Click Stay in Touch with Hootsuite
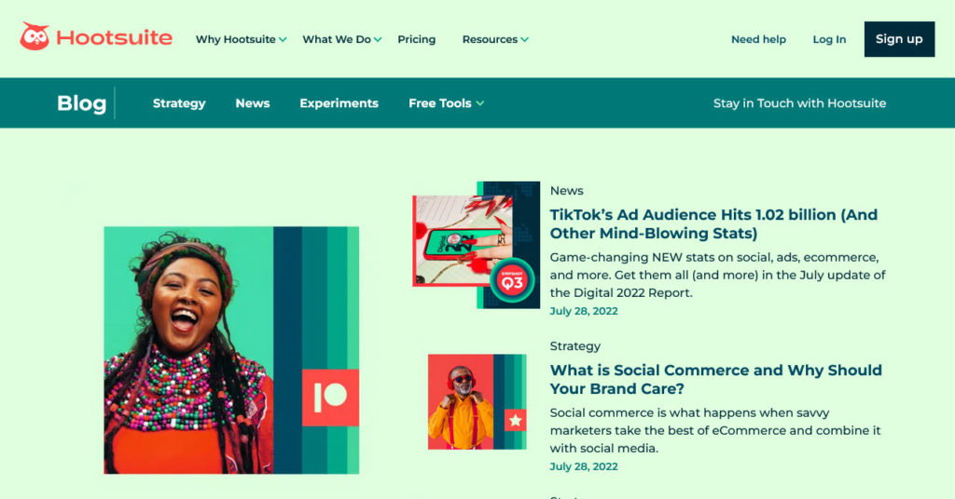 [x=799, y=103]
